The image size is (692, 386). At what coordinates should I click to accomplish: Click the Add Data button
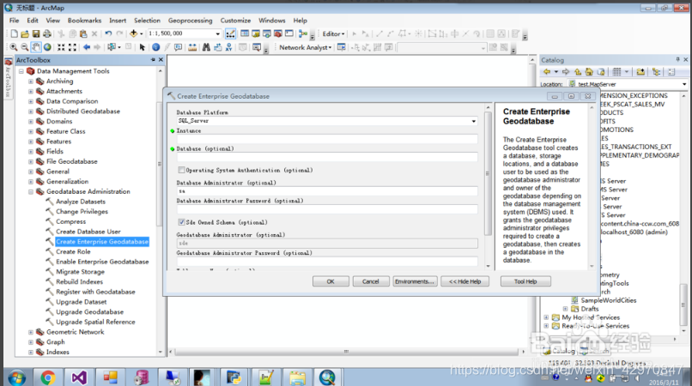tap(133, 33)
